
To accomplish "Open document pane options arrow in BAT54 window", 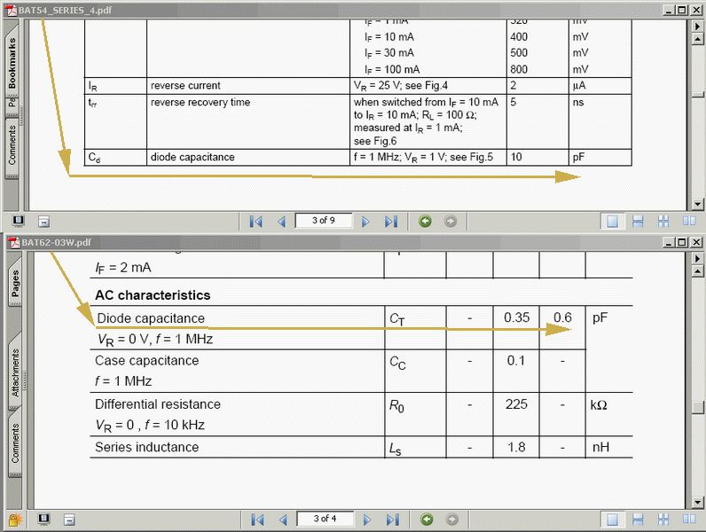I will (x=697, y=27).
